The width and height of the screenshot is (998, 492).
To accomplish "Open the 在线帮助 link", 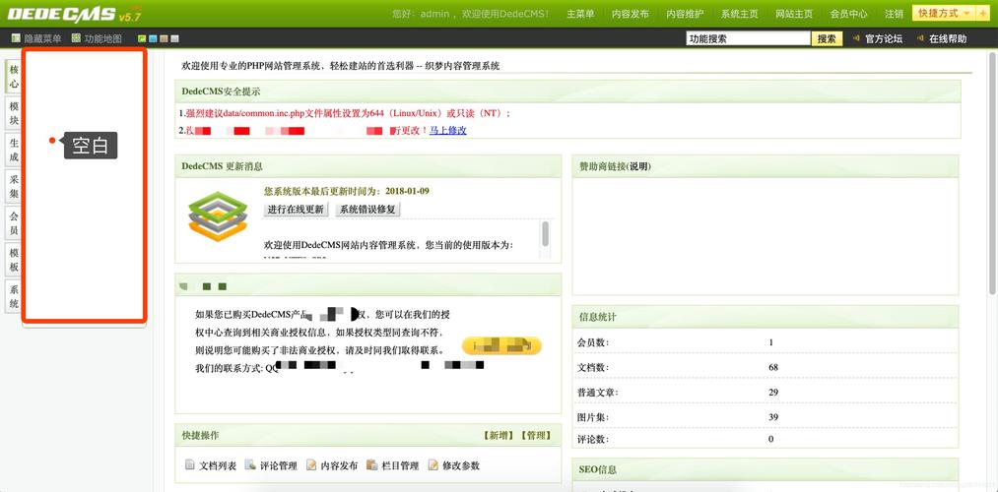I will point(948,38).
